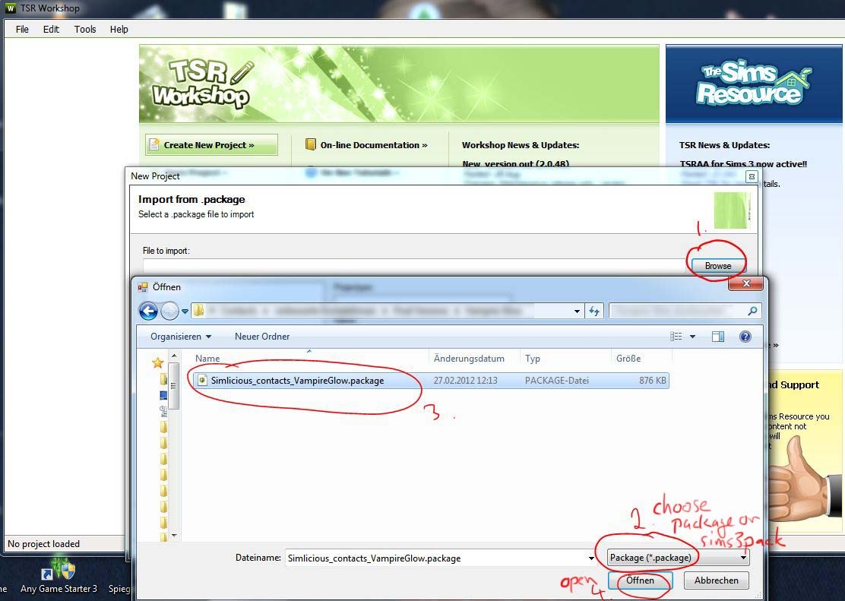
Task: Open the Organisieren dropdown menu
Action: 181,337
